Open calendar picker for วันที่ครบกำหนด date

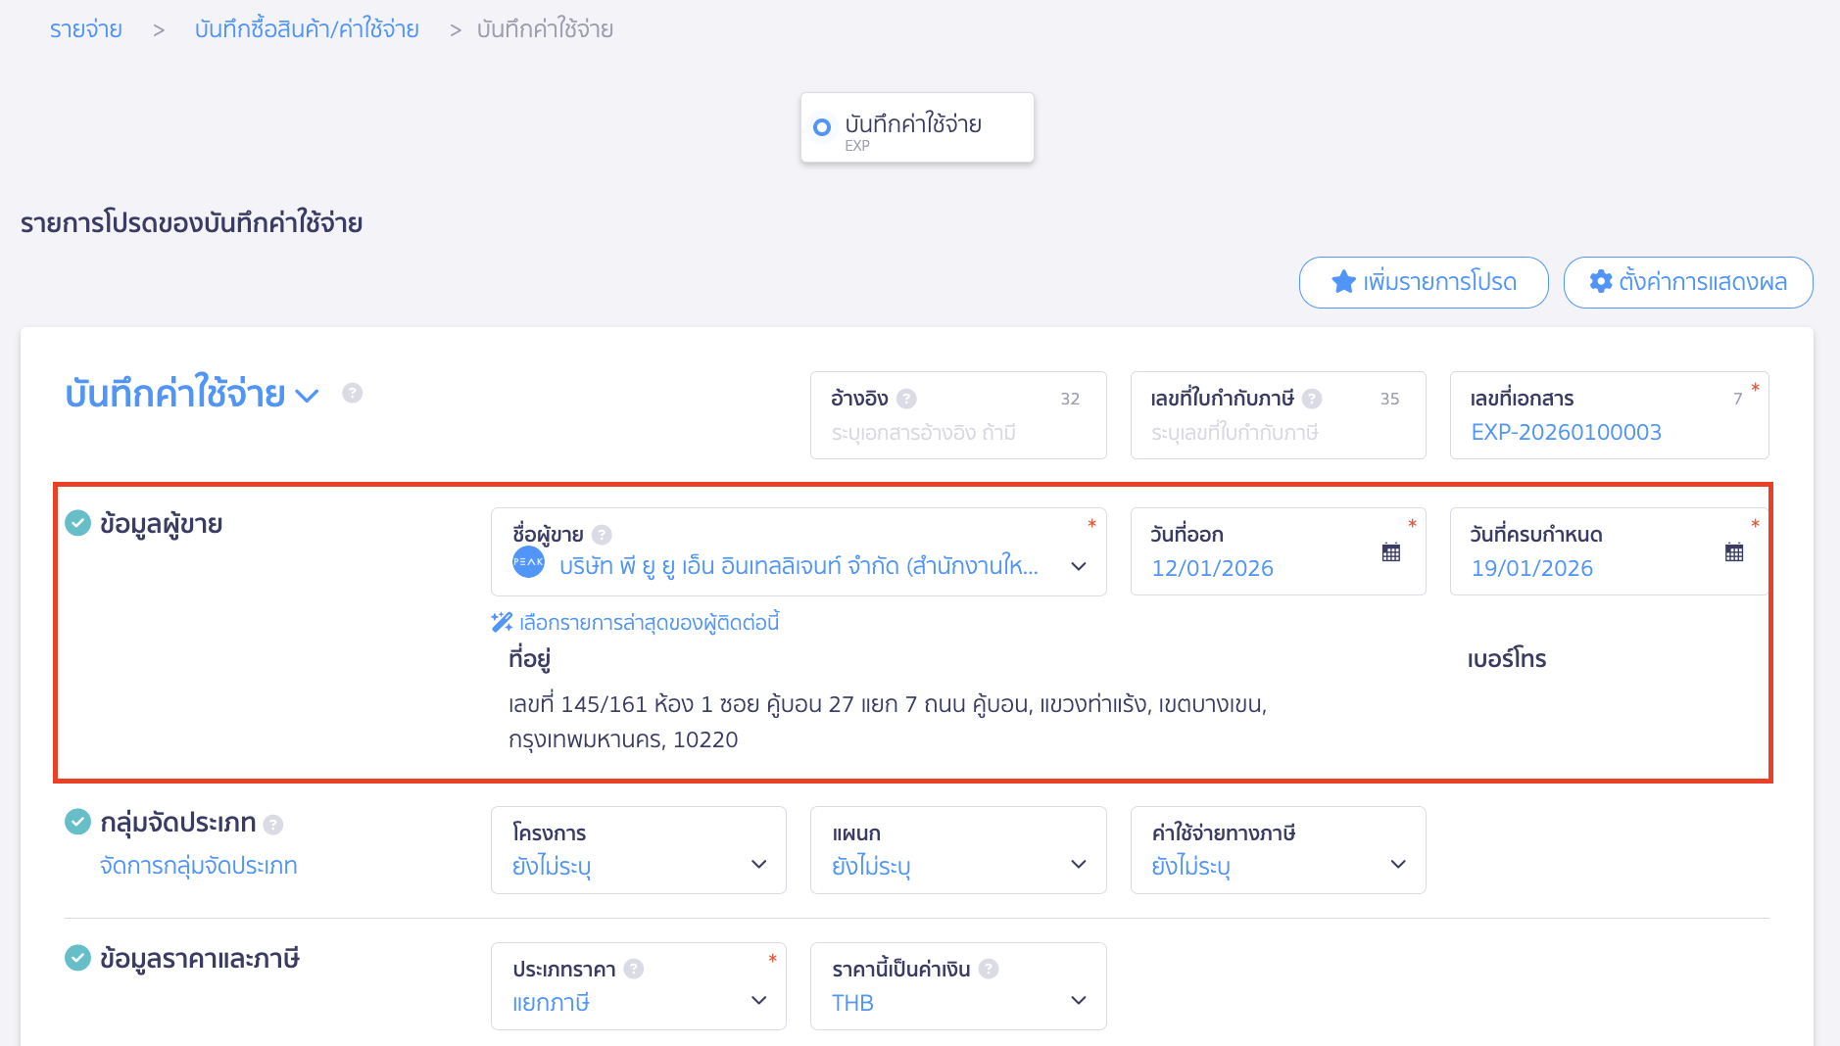1735,551
